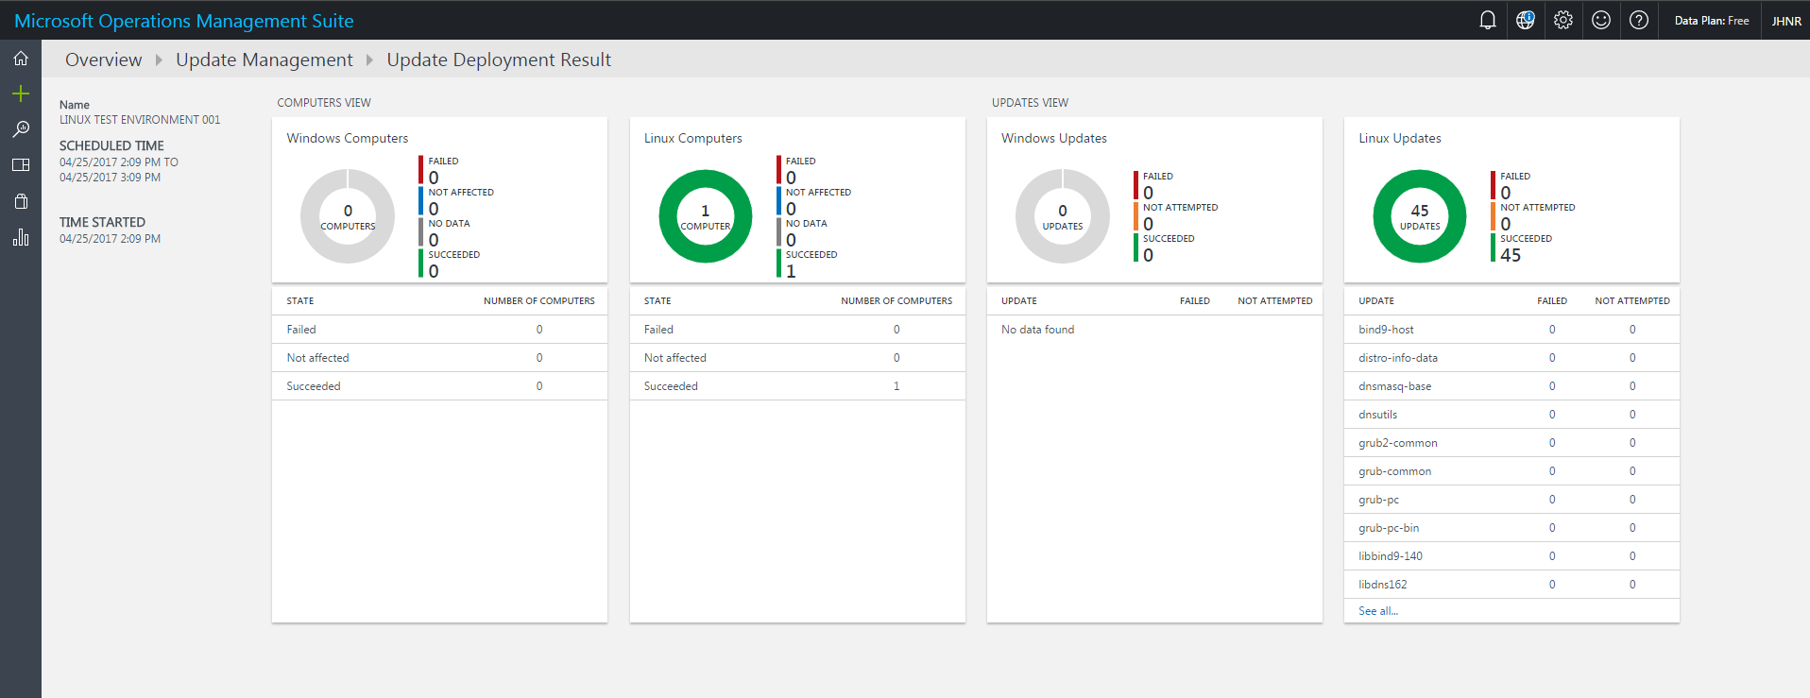Image resolution: width=1810 pixels, height=698 pixels.
Task: Open help question mark icon
Action: [1639, 20]
